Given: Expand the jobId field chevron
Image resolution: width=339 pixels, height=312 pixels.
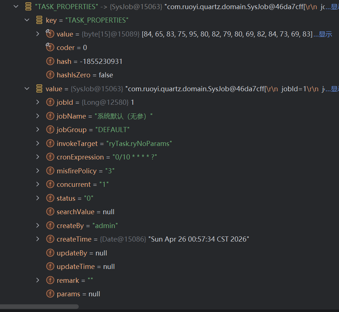Looking at the screenshot, I should pyautogui.click(x=38, y=102).
